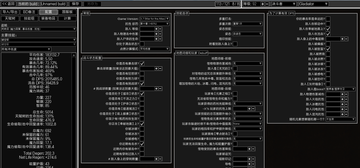The height and width of the screenshot is (168, 360).
Task: Click the 保存 button
Action: (x=75, y=4)
